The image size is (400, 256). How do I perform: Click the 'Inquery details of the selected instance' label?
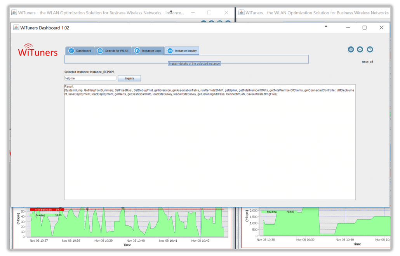click(194, 64)
